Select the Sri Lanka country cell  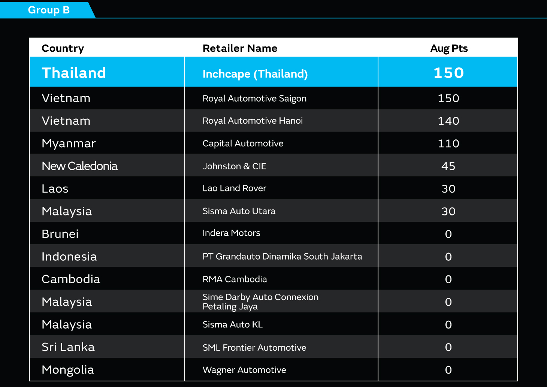[68, 347]
